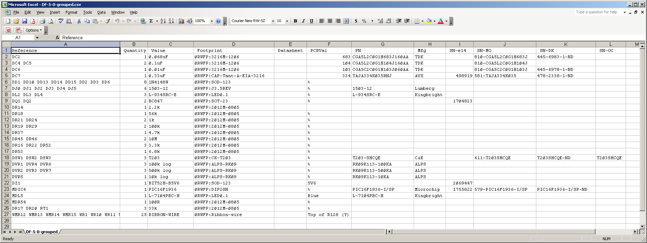Open Print Preview from the toolbar
Image resolution: width=647 pixels, height=243 pixels.
[x=51, y=21]
